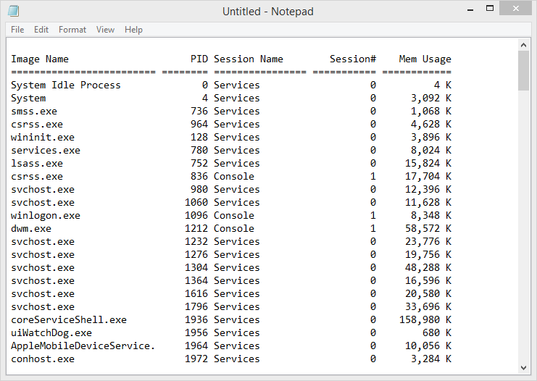Open the File menu
This screenshot has height=381, width=537.
pyautogui.click(x=17, y=30)
